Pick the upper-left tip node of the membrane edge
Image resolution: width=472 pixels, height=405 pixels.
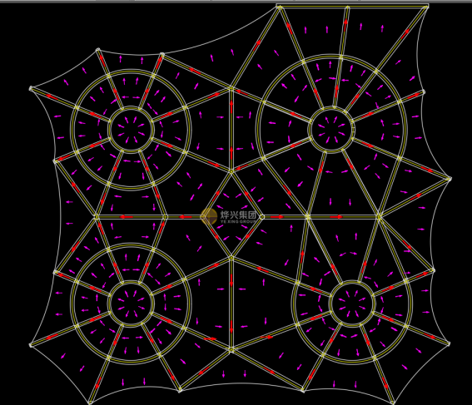[x=31, y=89]
